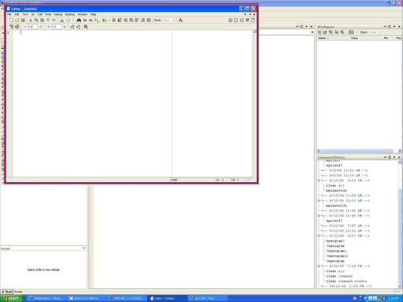Click the Back navigation arrow in Editor toolbar

coord(84,20)
